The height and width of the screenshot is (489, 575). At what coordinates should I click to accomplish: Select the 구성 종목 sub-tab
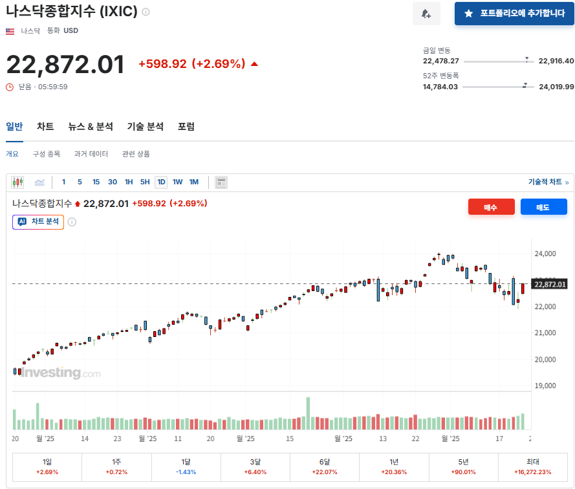47,154
